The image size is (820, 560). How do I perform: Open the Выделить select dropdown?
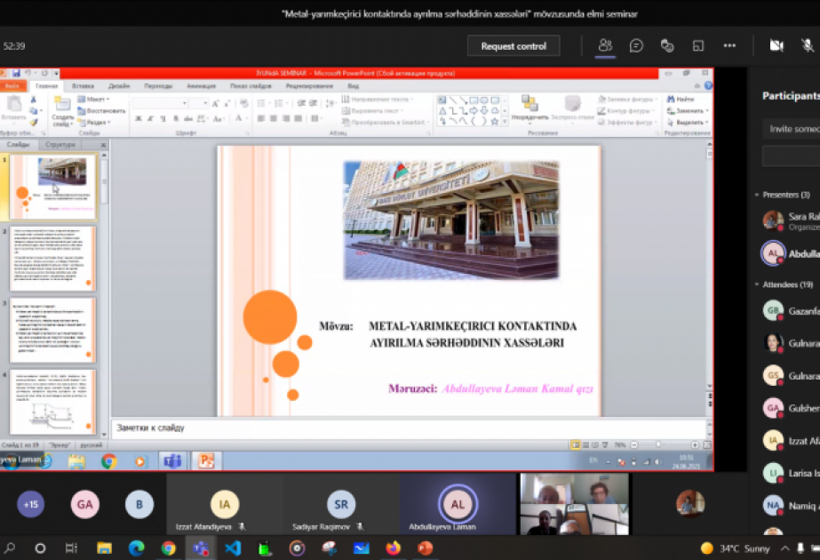[x=686, y=122]
